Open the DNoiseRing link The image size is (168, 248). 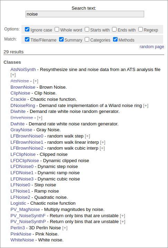[23, 106]
